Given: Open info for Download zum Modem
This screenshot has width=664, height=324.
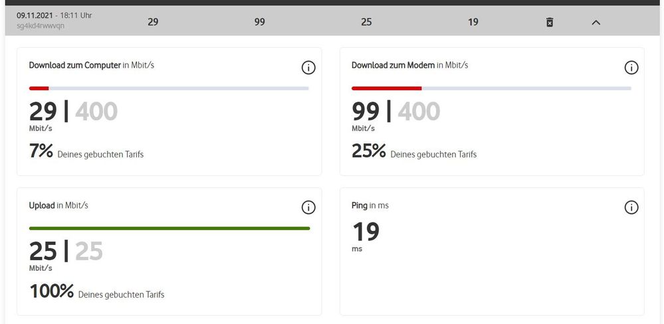Looking at the screenshot, I should (631, 67).
